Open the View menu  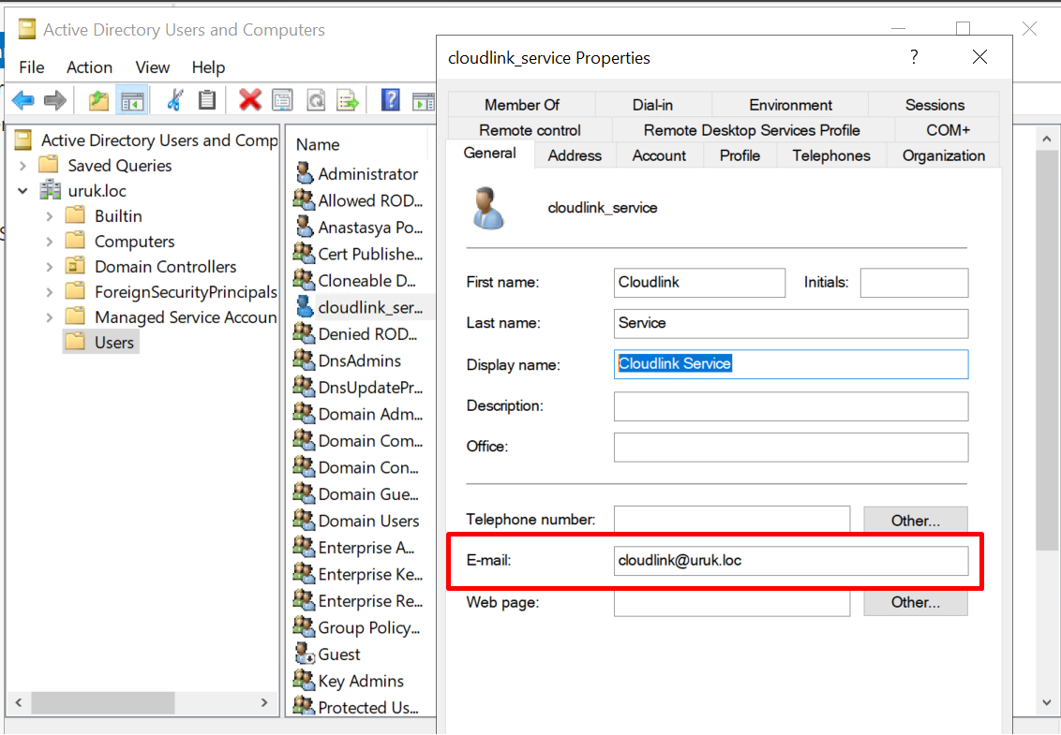(x=152, y=66)
